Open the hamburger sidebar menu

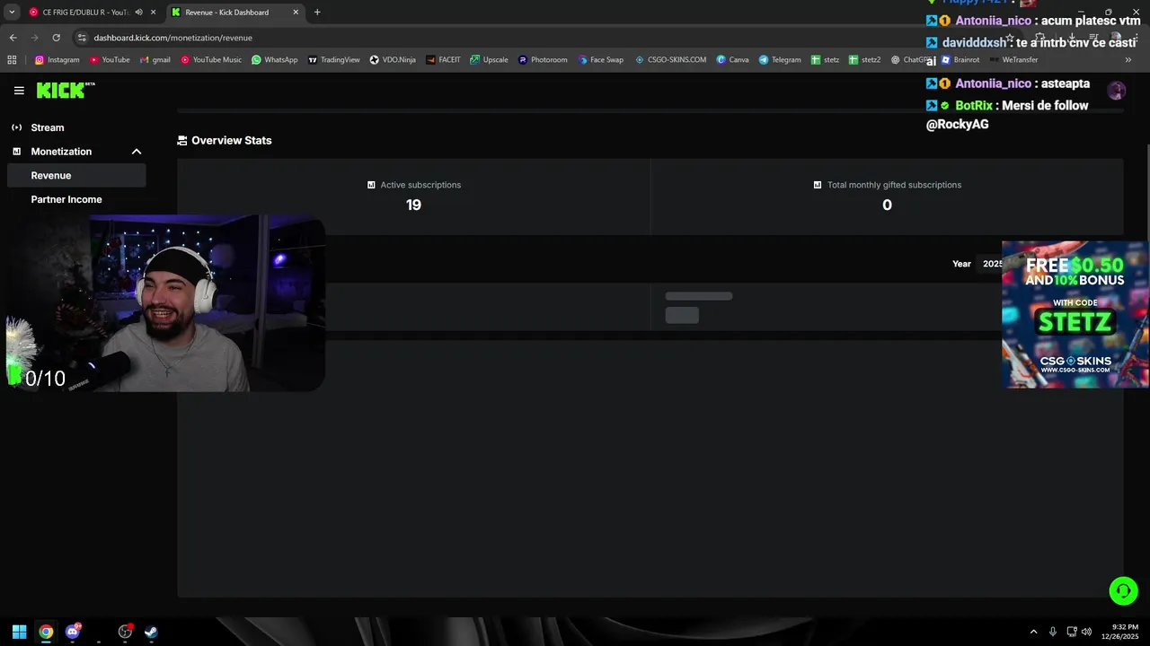coord(19,91)
